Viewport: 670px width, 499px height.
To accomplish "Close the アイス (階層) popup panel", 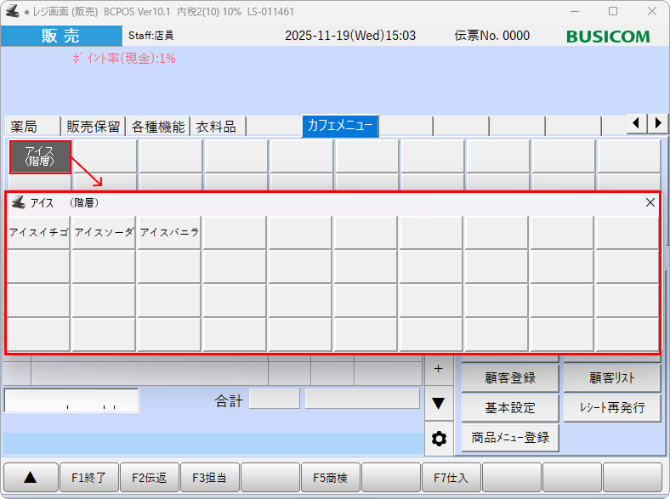I will coord(650,202).
